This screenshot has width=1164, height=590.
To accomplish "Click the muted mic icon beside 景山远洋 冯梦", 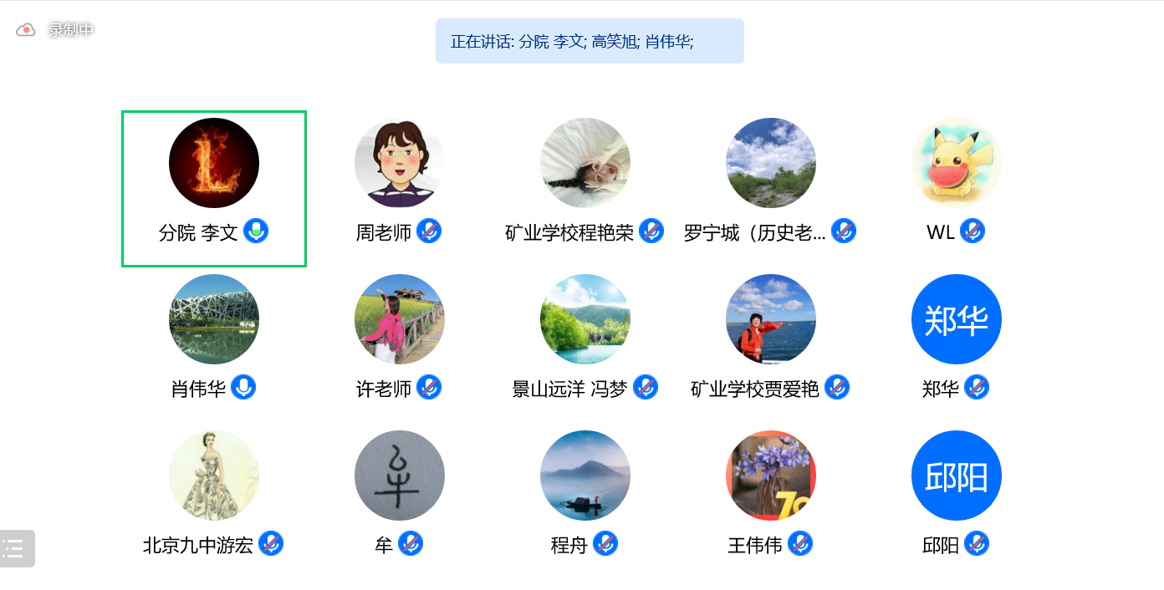I will (646, 388).
